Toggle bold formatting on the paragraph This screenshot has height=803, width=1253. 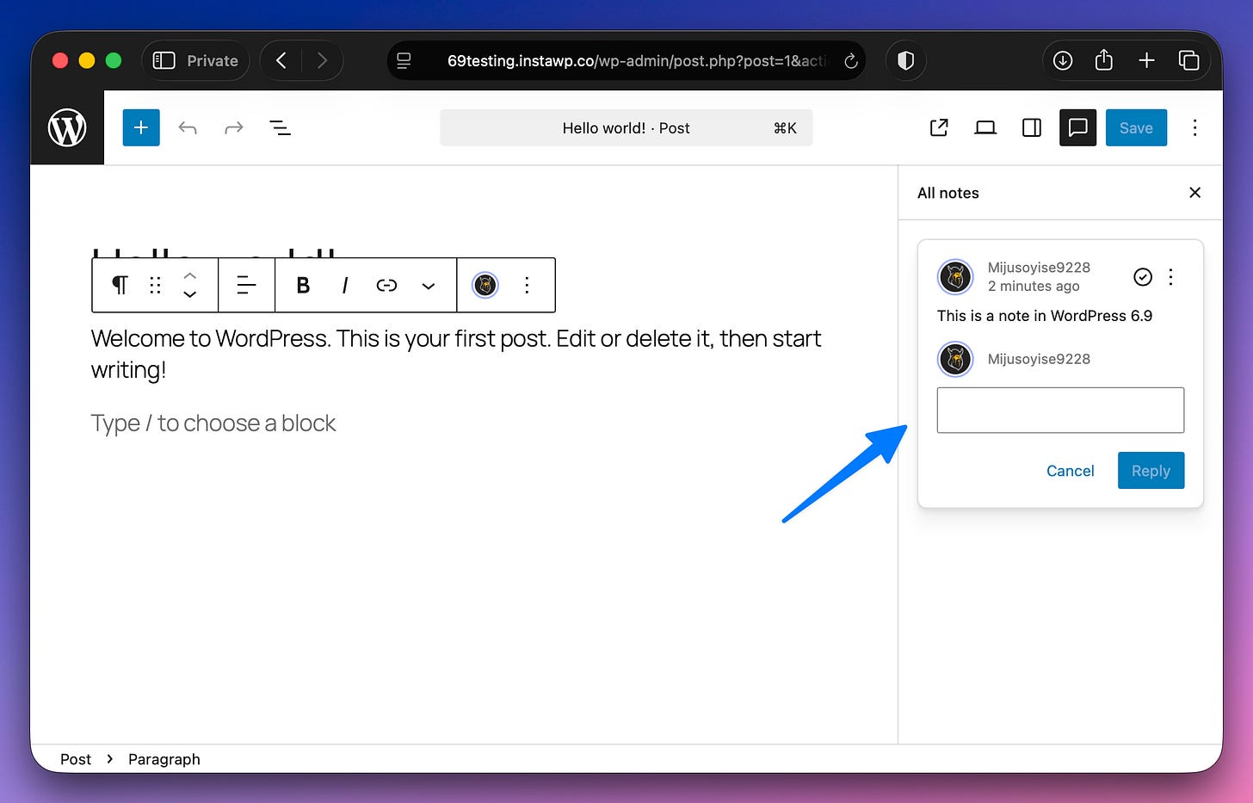pos(302,285)
